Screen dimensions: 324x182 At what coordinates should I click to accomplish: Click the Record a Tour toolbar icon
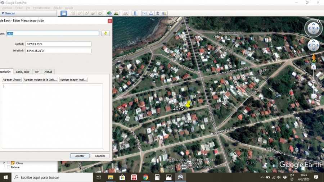[100, 13]
